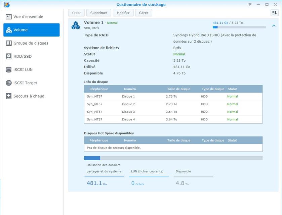Click the Volume cubes icon in sidebar
Screen dimensions: 282x215
[x=9, y=30]
